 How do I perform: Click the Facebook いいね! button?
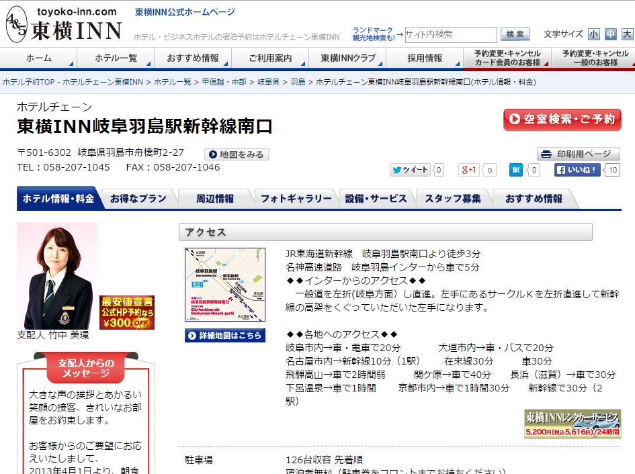pyautogui.click(x=577, y=170)
